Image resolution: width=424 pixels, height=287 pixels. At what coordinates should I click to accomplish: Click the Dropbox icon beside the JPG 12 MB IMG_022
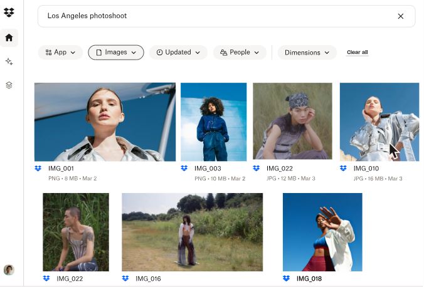pos(257,169)
